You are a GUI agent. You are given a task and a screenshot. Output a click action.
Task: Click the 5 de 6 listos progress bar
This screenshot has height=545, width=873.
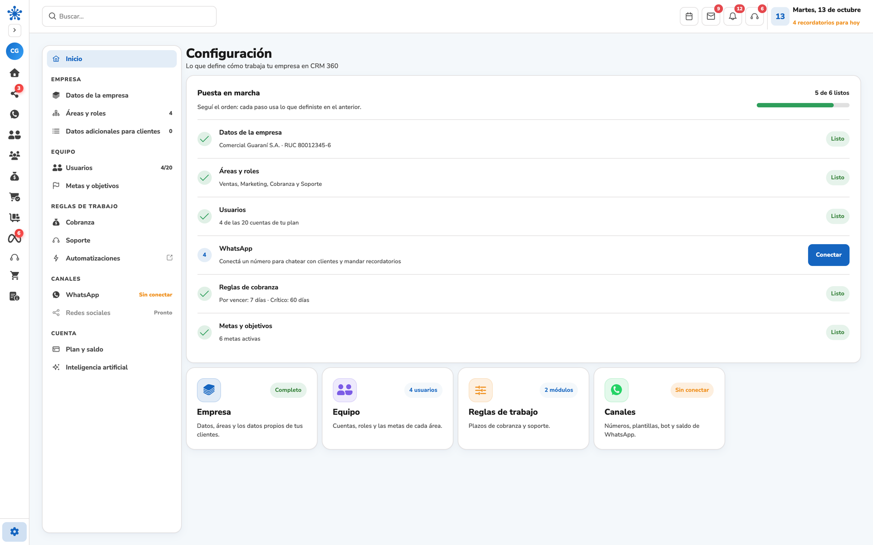pos(803,105)
